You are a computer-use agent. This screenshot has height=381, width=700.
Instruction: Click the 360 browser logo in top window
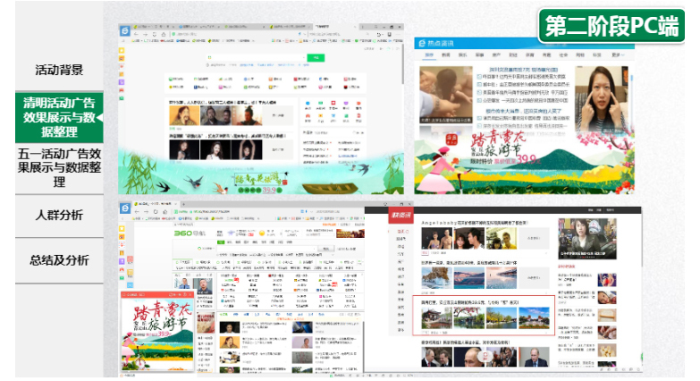coord(125,30)
